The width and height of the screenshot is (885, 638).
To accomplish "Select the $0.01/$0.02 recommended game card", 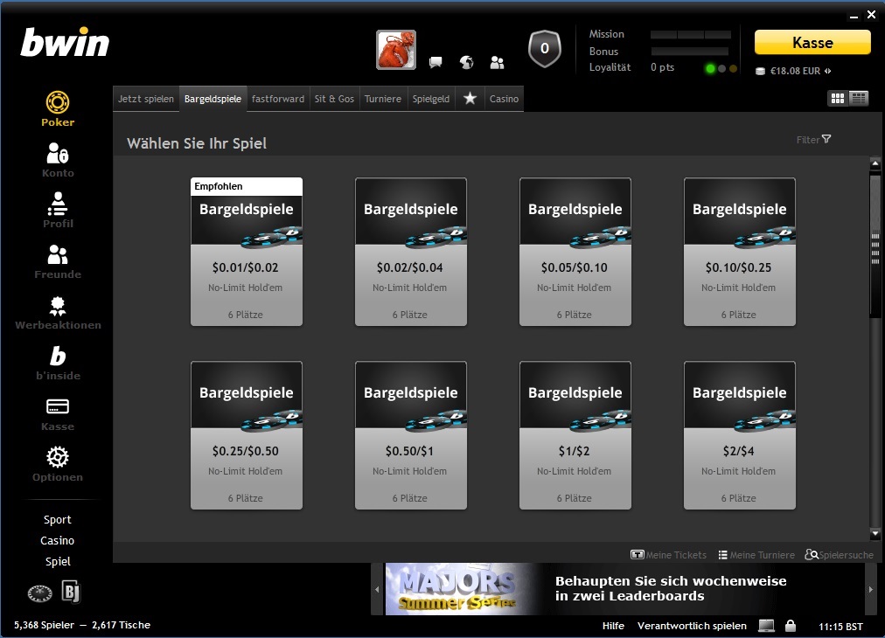I will [x=247, y=252].
